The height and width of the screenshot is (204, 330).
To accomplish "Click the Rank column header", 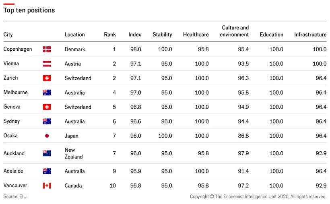I will 110,35.
